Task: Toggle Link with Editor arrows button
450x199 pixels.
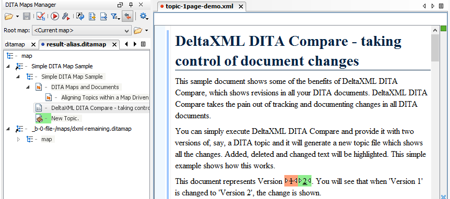Action: tap(128, 17)
